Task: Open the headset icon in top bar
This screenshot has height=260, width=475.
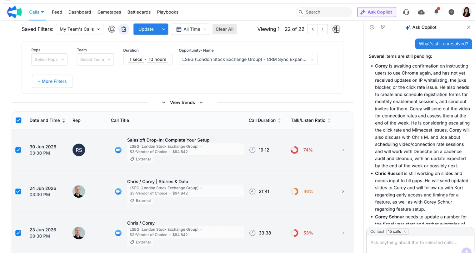Action: point(406,12)
